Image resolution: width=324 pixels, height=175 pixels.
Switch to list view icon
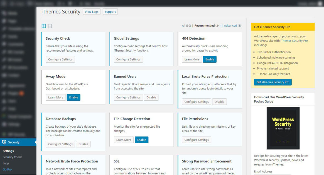click(x=50, y=26)
